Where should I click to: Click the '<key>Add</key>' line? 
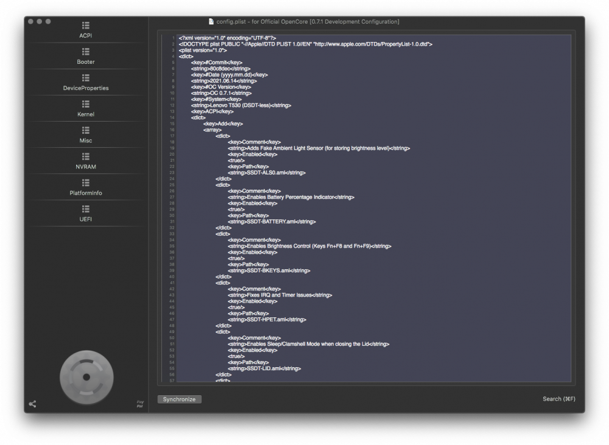point(223,123)
